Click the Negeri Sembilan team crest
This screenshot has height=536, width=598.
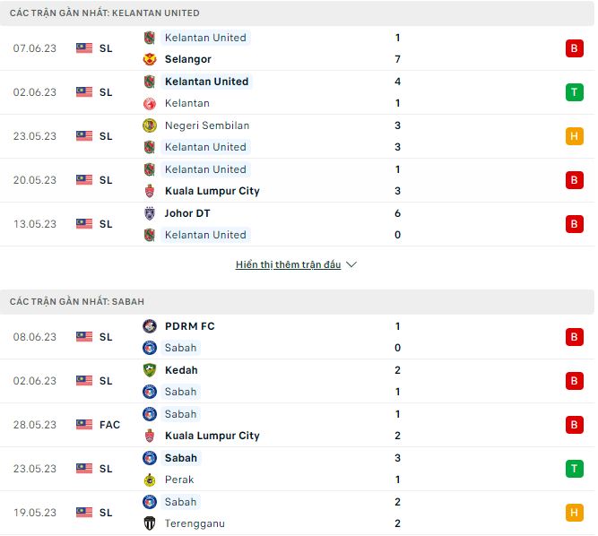pos(150,125)
